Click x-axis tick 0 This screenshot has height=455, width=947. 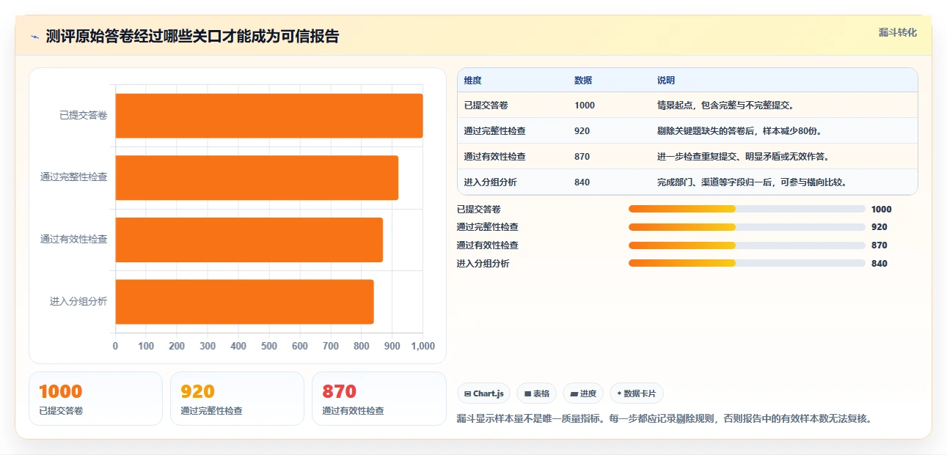(x=115, y=346)
